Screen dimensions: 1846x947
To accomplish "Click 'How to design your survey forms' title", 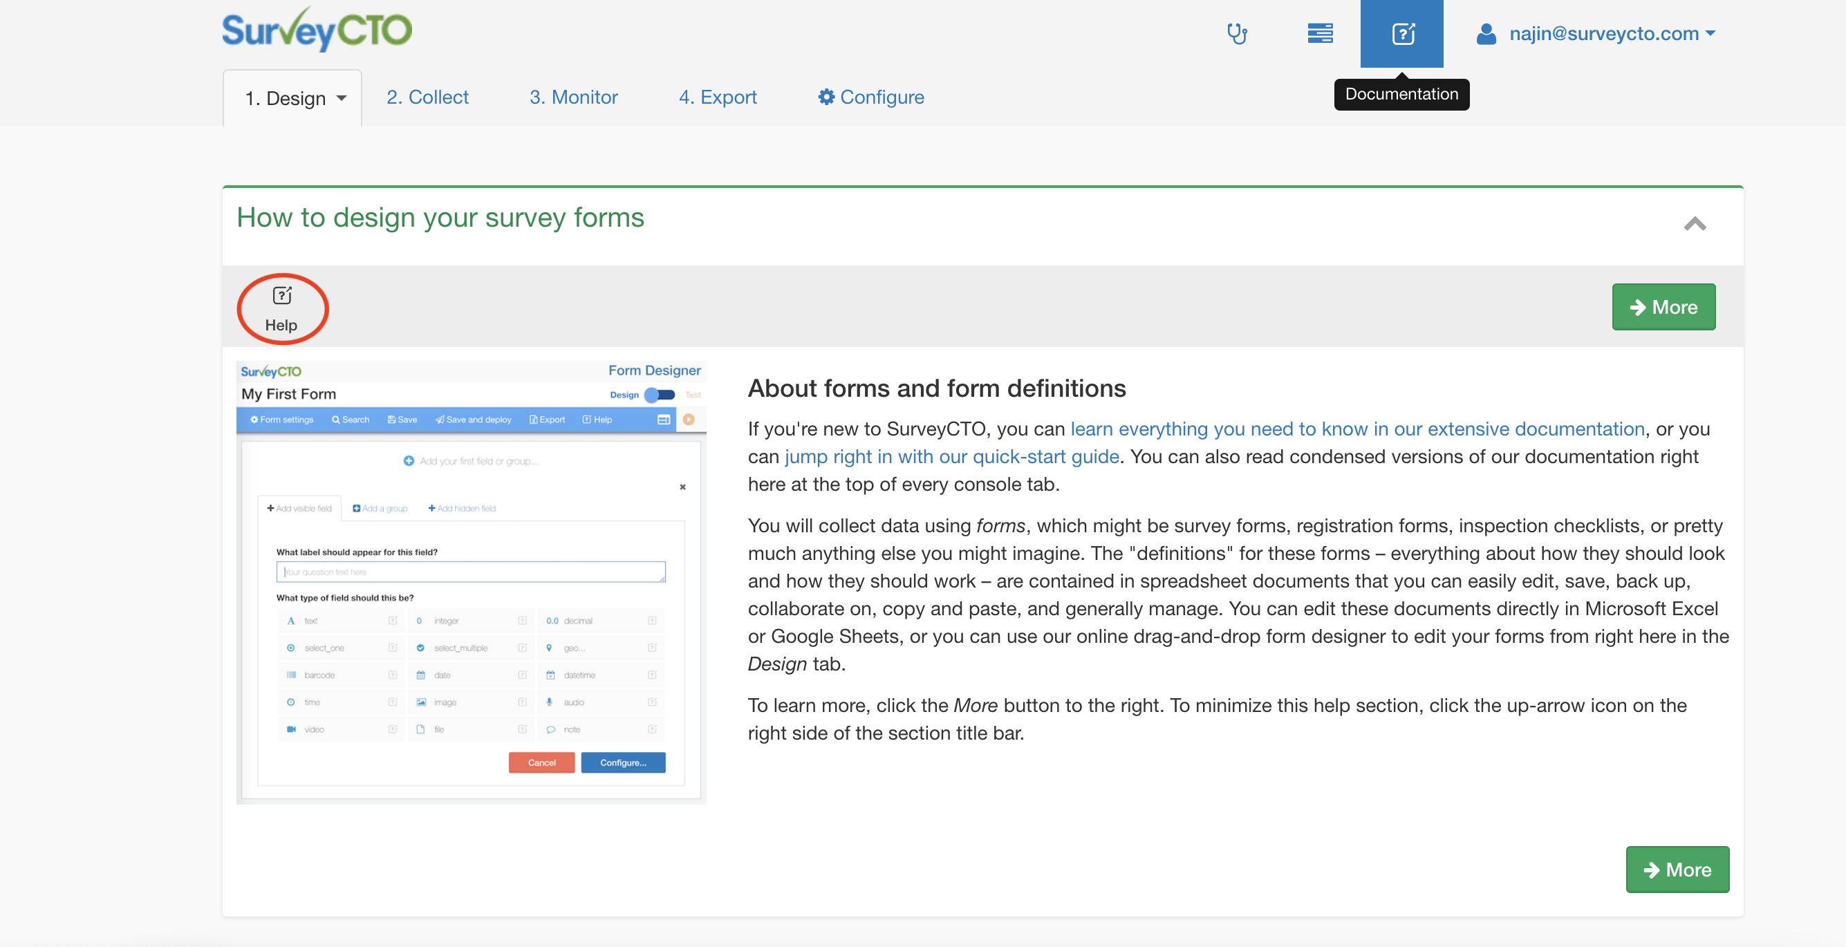I will coord(440,218).
